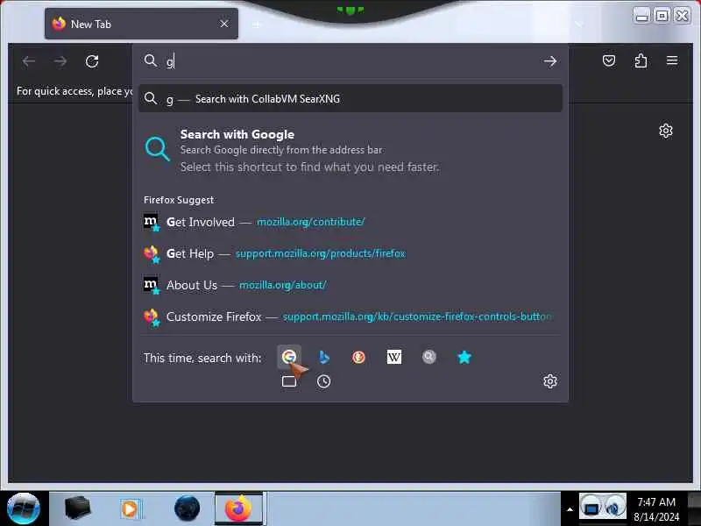Open search settings gear in dropdown
The image size is (701, 526).
[550, 381]
